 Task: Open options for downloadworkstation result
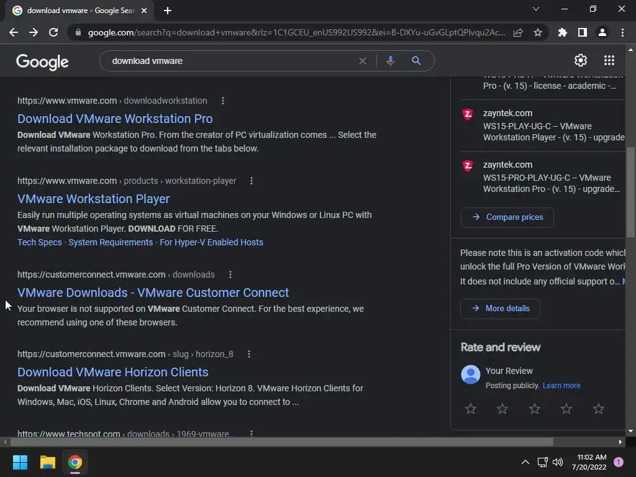(223, 101)
